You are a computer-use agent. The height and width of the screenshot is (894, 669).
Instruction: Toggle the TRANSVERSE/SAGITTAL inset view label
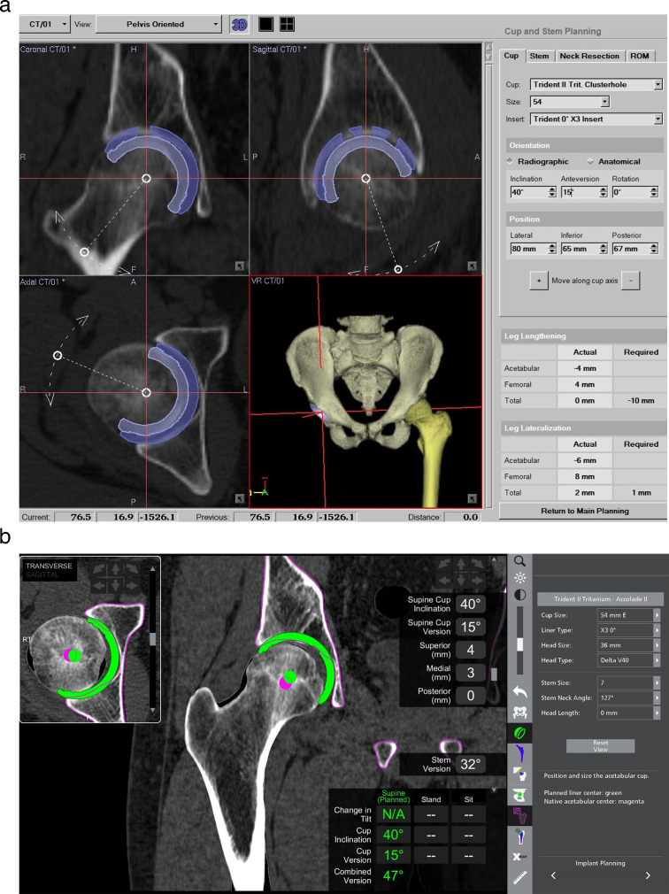point(49,566)
